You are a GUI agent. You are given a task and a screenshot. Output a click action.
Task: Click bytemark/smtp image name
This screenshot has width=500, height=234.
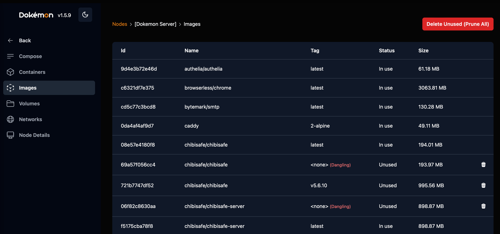(x=202, y=107)
